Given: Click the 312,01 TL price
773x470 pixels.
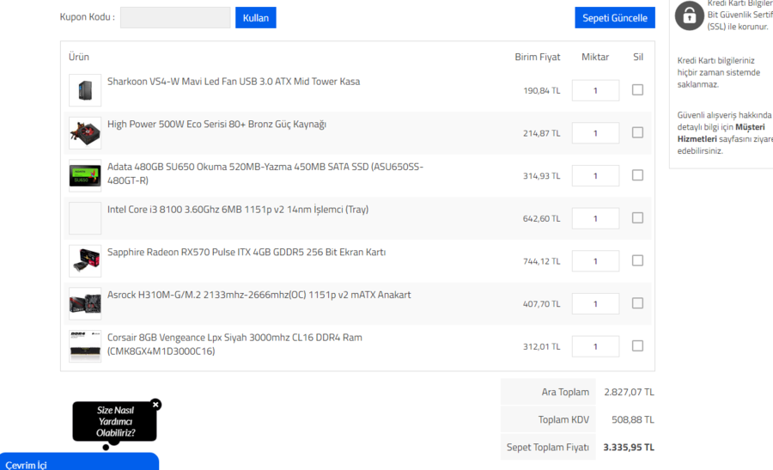Looking at the screenshot, I should (541, 347).
